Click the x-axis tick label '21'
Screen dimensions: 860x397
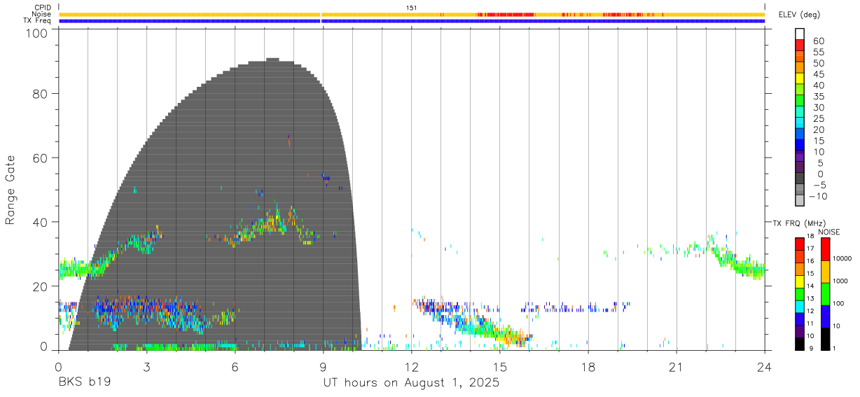pyautogui.click(x=676, y=366)
